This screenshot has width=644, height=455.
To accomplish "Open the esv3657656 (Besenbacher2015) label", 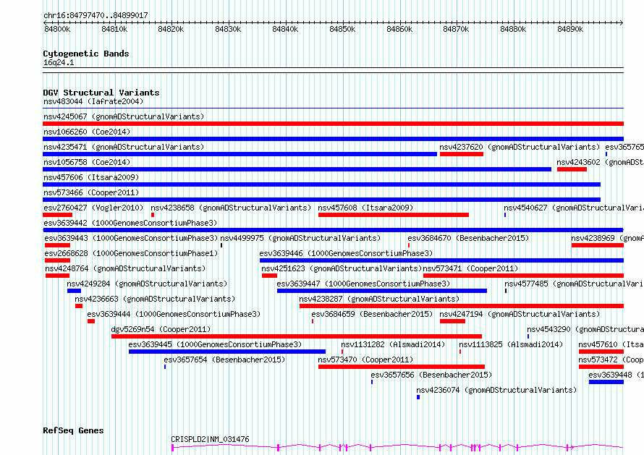I will (431, 375).
